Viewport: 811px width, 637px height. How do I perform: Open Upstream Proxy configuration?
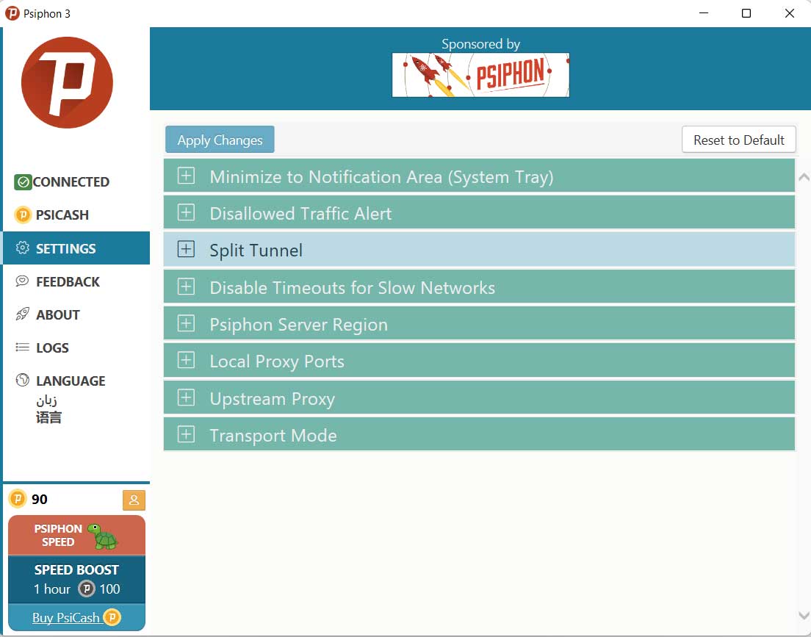186,397
